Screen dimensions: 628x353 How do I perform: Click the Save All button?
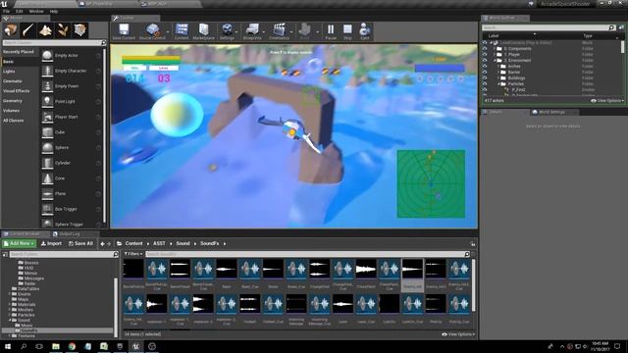click(x=80, y=243)
